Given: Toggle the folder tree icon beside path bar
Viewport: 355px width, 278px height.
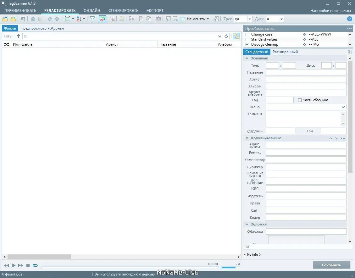Looking at the screenshot, I should tap(236, 36).
